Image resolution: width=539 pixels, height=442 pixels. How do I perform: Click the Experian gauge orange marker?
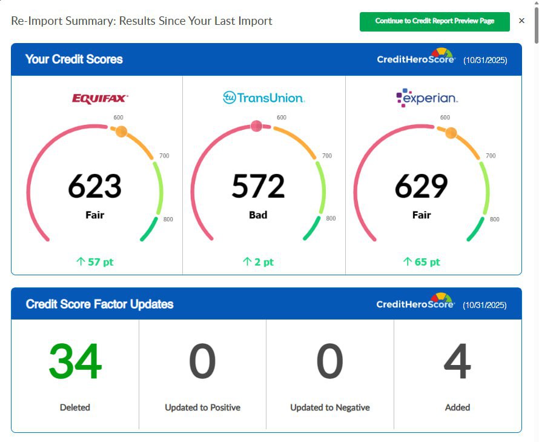click(x=451, y=133)
